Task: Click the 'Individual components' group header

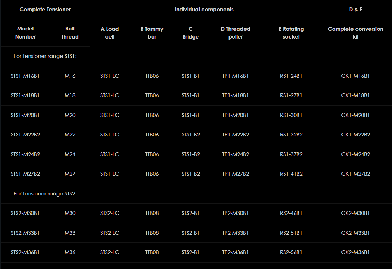Action: [x=204, y=10]
